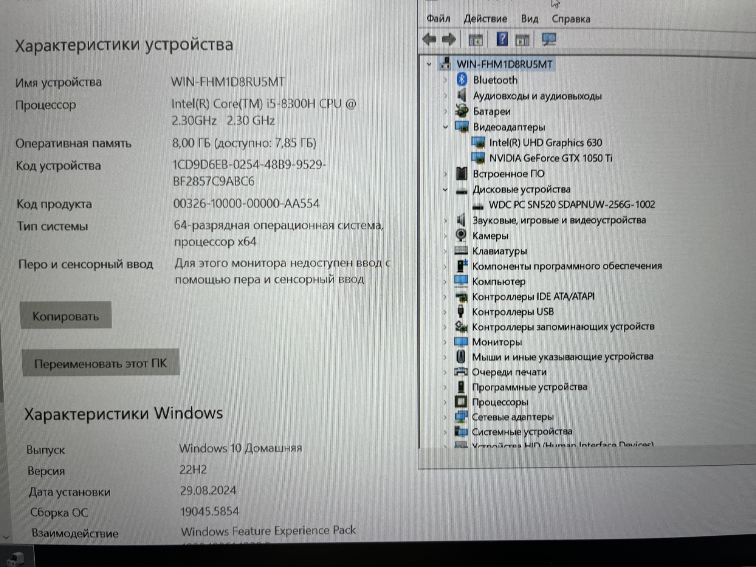Expand the Сетевые адаптеры category
This screenshot has width=756, height=567.
pyautogui.click(x=445, y=417)
